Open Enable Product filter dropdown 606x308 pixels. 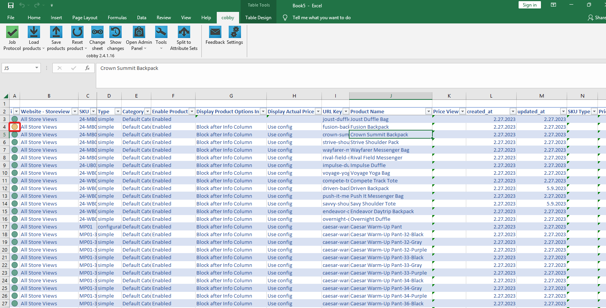click(192, 111)
